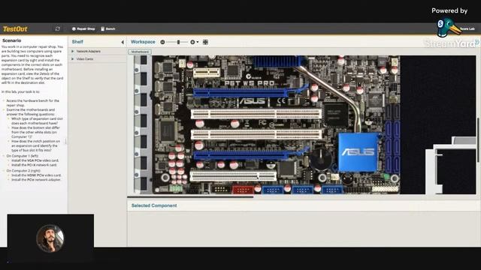
Task: Click 'On Computer 1 (left)' text
Action: [x=23, y=156]
